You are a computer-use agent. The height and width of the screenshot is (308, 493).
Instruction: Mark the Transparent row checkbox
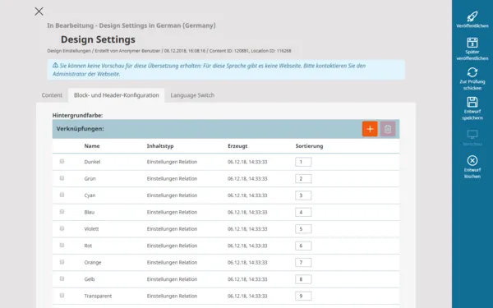[62, 296]
